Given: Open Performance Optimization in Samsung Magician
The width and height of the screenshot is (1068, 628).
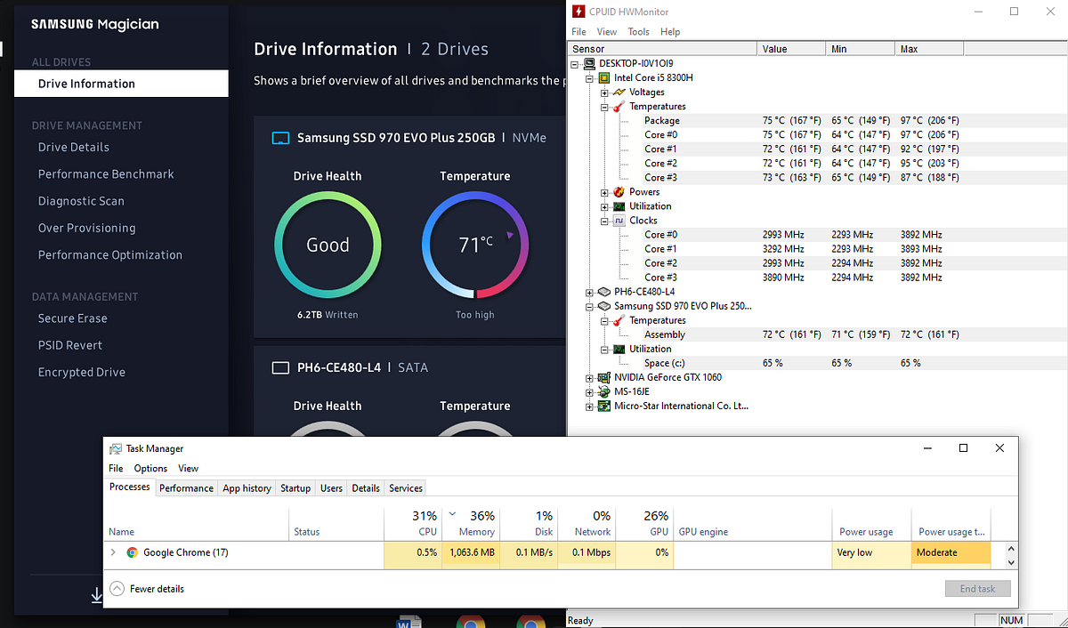Looking at the screenshot, I should [x=110, y=254].
